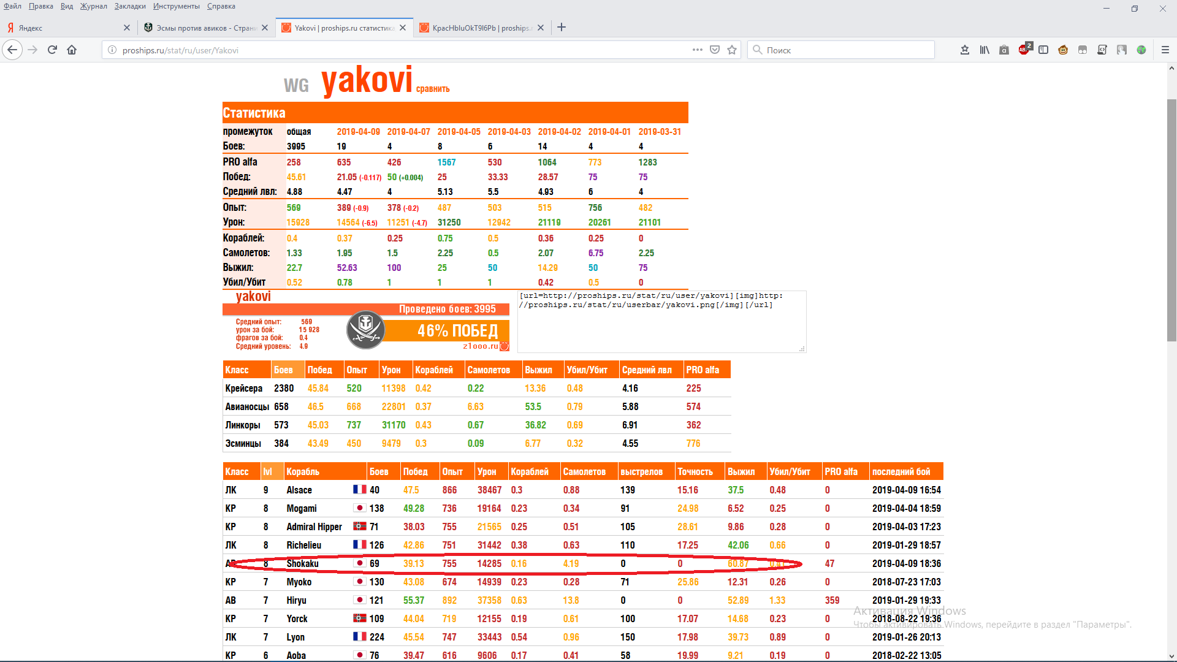
Task: Open the mask-shaped extension icon
Action: pyautogui.click(x=1083, y=50)
